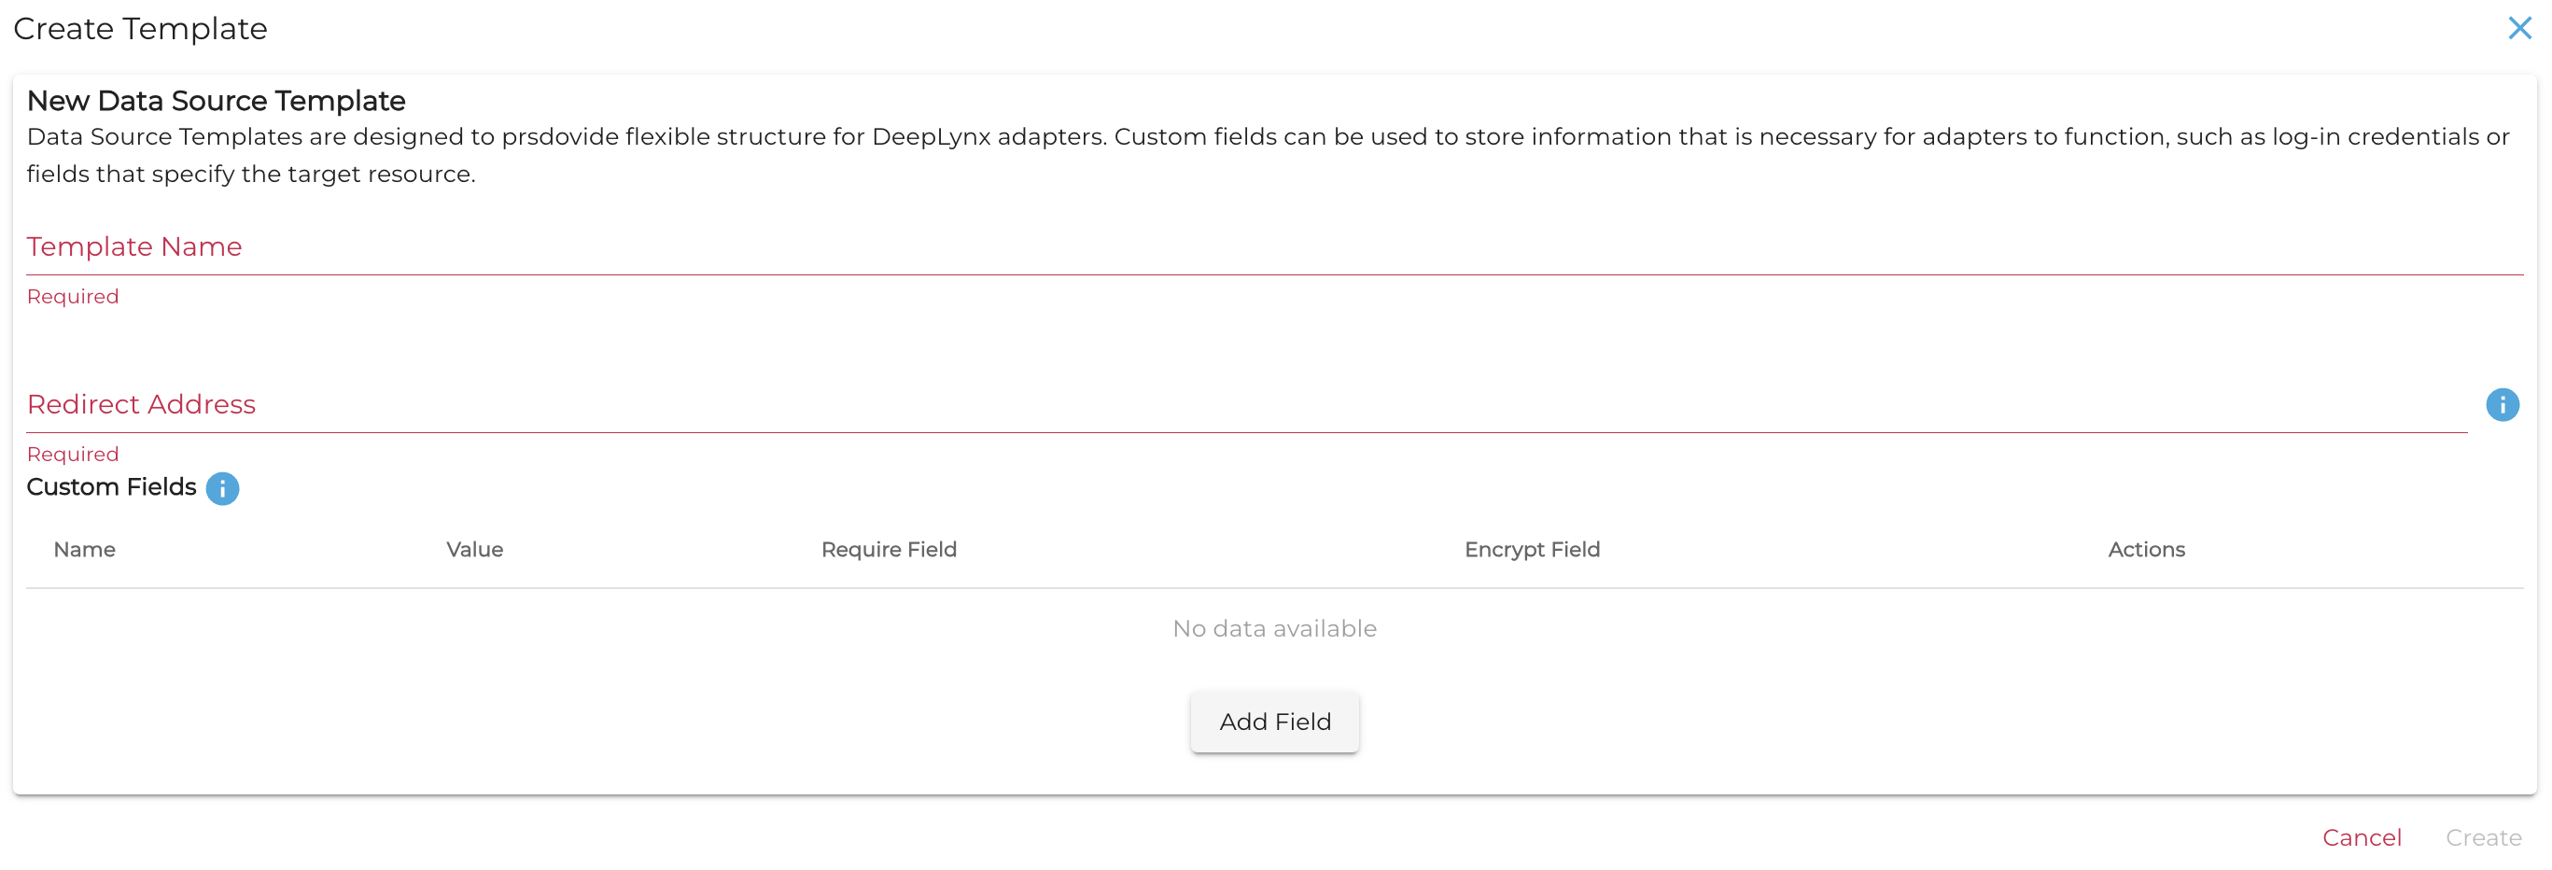Screen dimensions: 2552x870
Task: Focus the Redirect Address input field
Action: tap(1246, 404)
